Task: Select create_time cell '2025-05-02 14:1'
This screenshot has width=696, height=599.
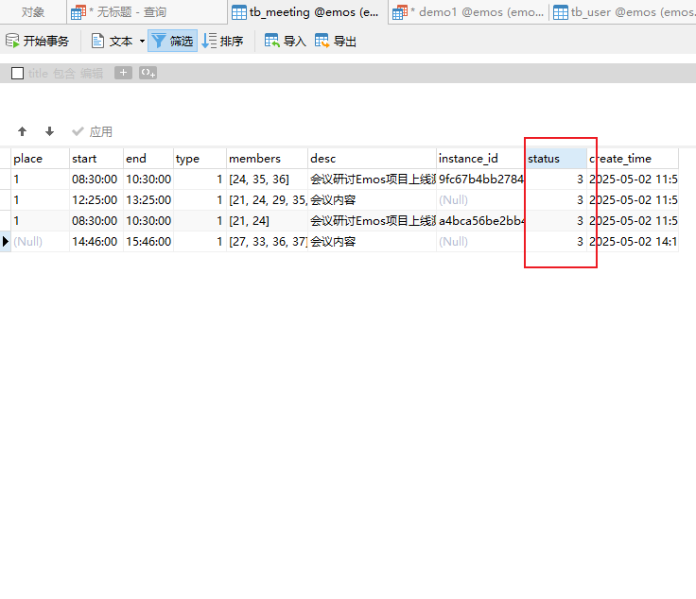Action: [x=633, y=242]
